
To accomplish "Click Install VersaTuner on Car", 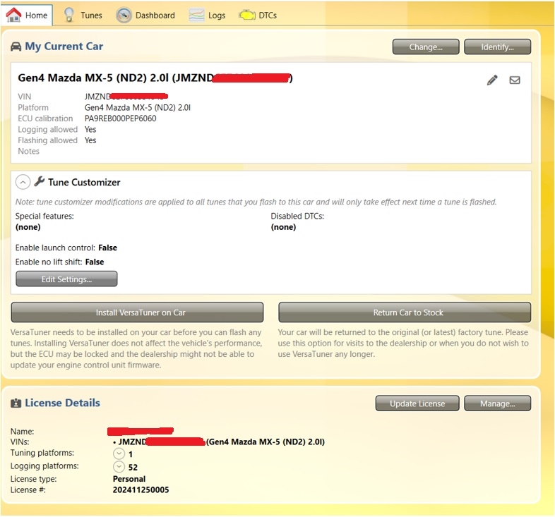I will tap(137, 312).
